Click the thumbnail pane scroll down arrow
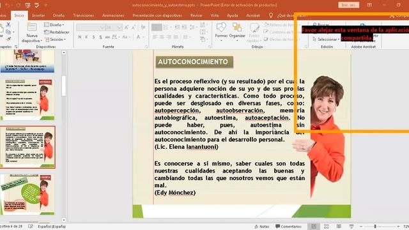 (64, 220)
